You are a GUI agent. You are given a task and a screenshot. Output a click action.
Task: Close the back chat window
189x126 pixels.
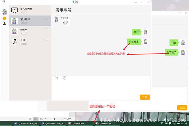(x=186, y=13)
